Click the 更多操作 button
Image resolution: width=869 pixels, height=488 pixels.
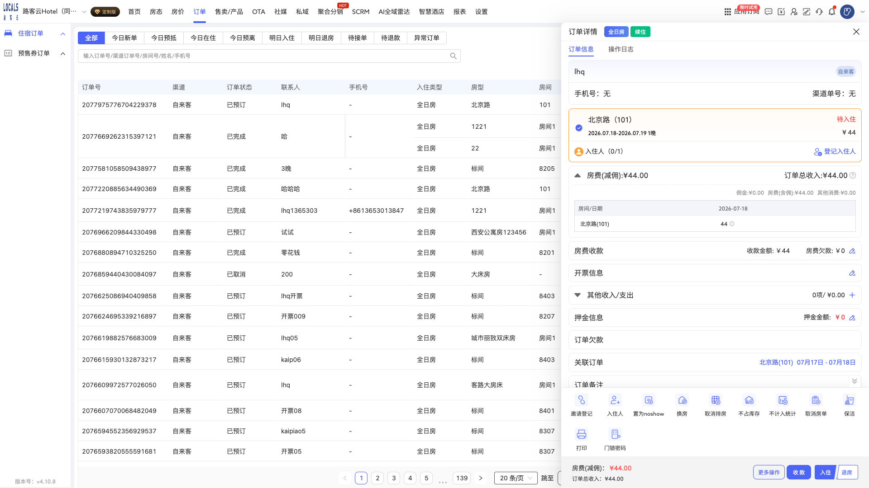(x=769, y=472)
